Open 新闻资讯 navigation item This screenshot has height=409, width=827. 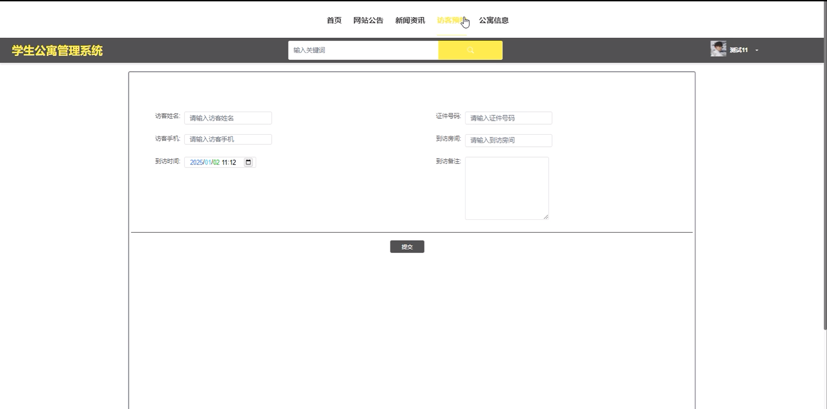(x=410, y=20)
